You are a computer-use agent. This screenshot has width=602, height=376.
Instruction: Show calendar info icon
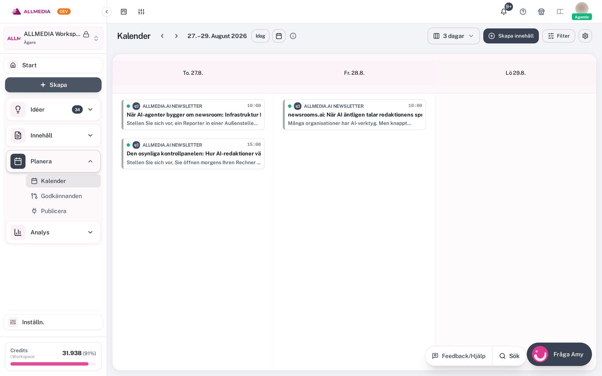point(293,36)
